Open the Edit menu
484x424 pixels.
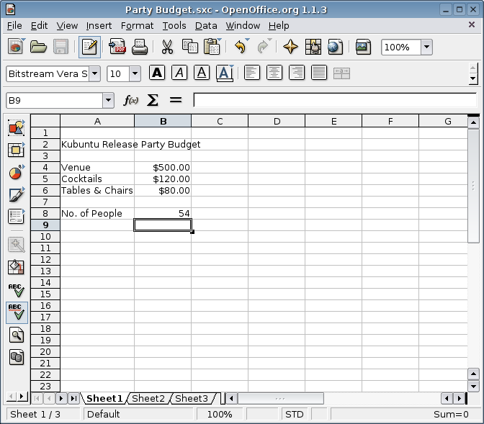(39, 26)
